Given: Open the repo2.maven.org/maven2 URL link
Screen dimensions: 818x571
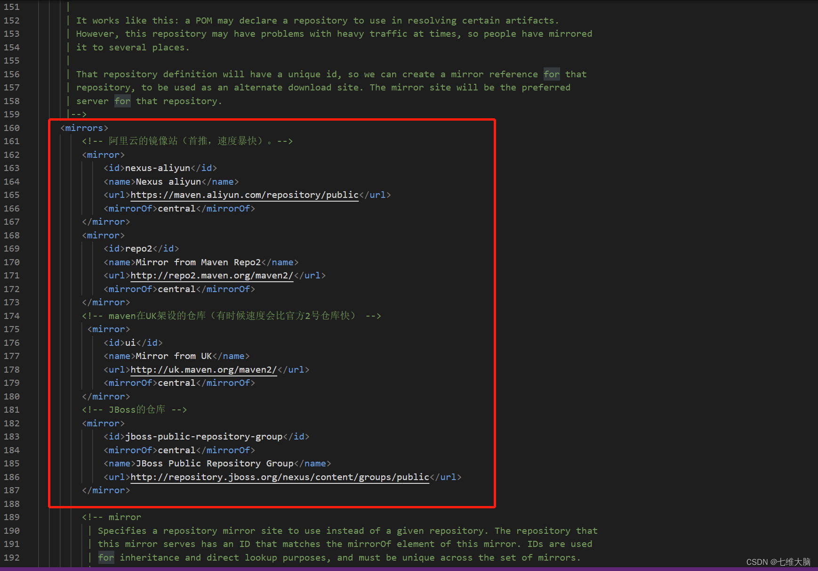Looking at the screenshot, I should tap(212, 276).
